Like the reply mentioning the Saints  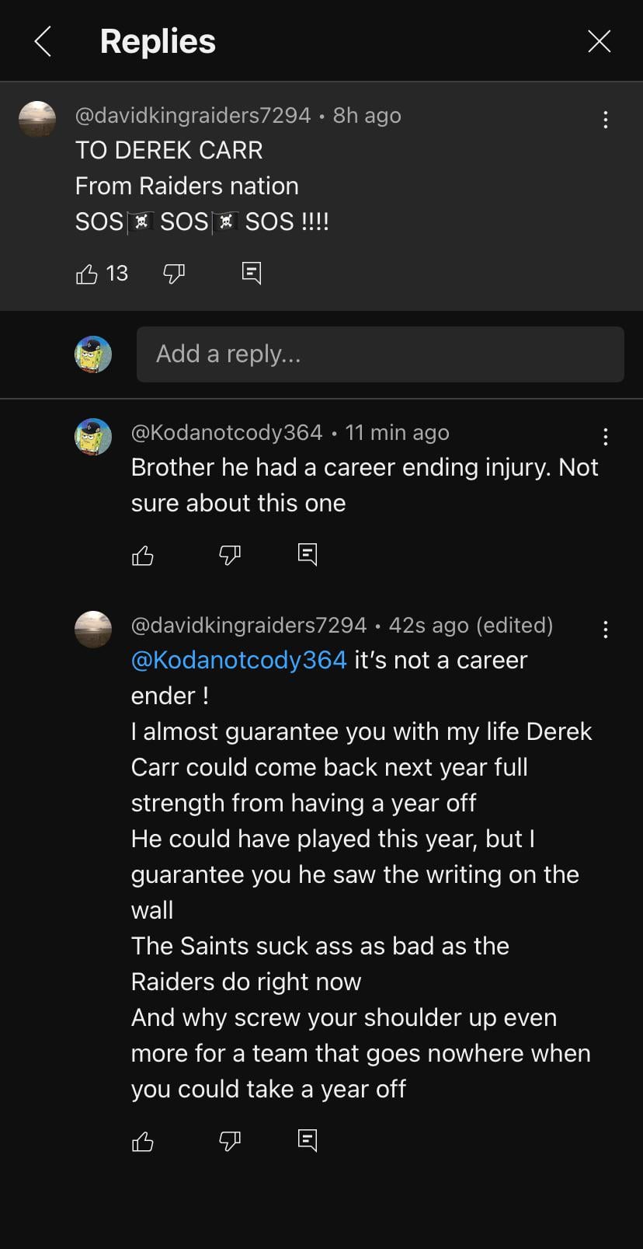[143, 1141]
